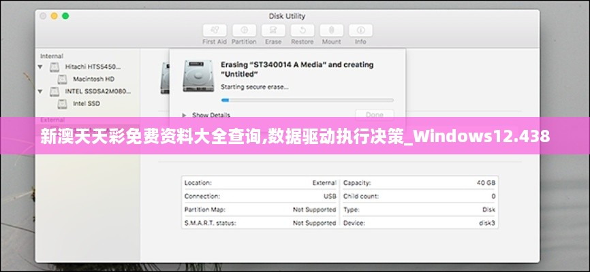590x272 pixels.
Task: Minimize the Disk Utility window
Action: coord(55,16)
